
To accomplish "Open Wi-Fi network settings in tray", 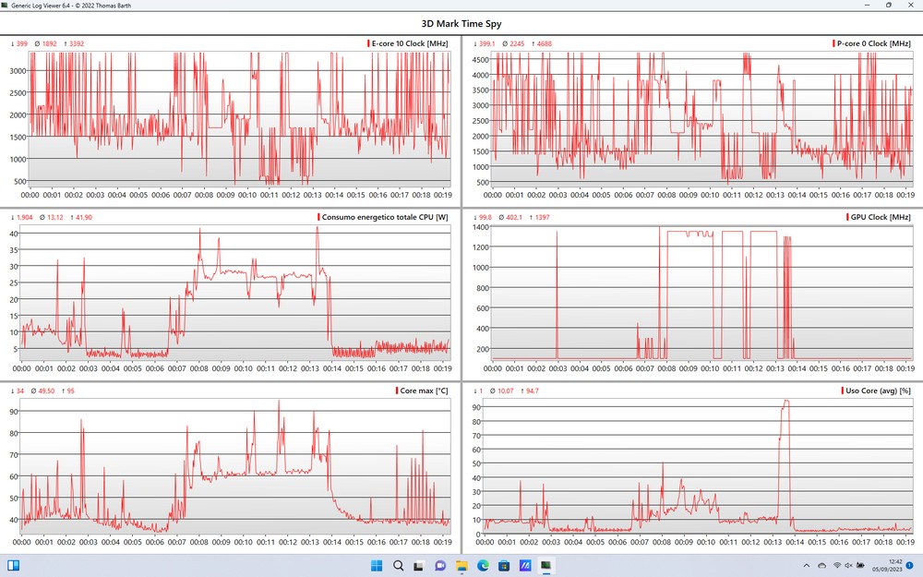I will coord(837,566).
